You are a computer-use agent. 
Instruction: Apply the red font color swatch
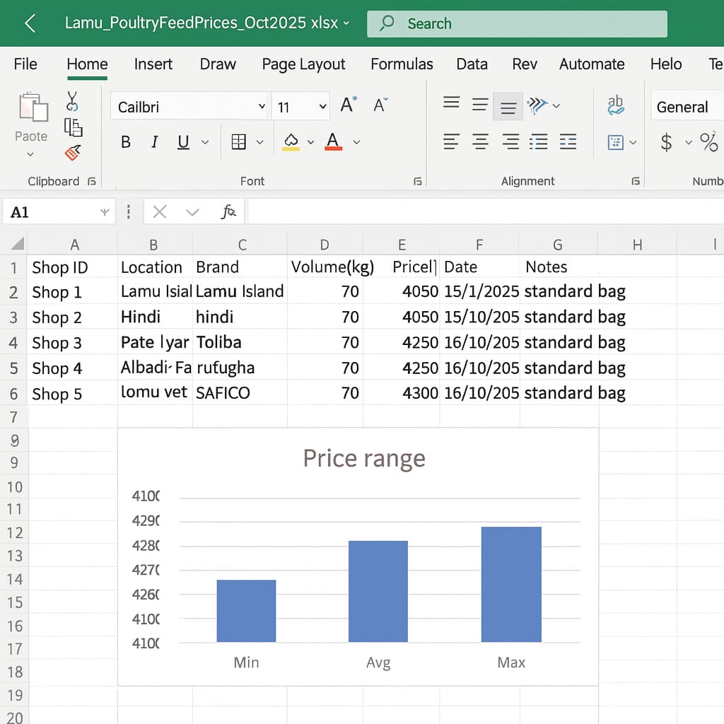click(x=333, y=142)
